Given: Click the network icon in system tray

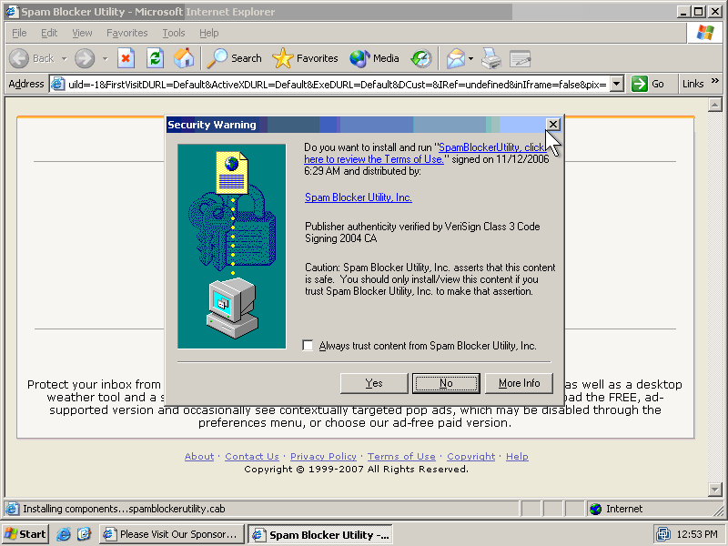Looking at the screenshot, I should tap(663, 534).
